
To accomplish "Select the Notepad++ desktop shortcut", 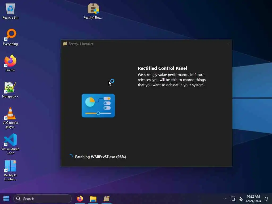I will pyautogui.click(x=10, y=90).
